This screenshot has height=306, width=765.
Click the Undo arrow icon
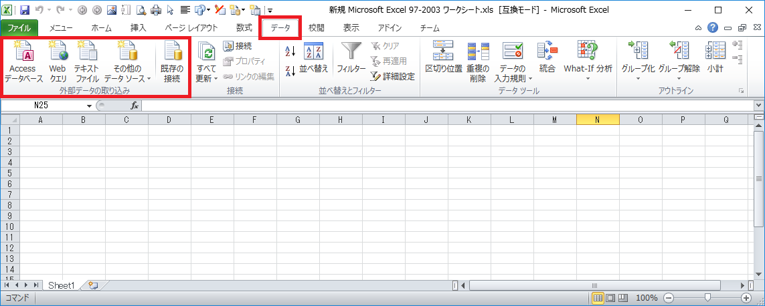(40, 9)
